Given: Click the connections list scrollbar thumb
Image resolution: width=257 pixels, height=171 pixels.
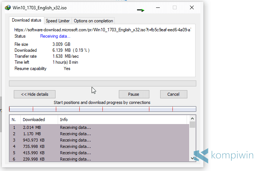Looking at the screenshot, I should point(193,124).
